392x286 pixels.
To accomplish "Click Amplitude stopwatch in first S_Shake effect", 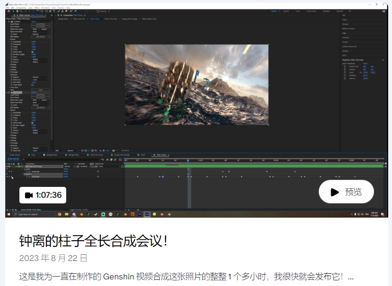I will 12,42.
